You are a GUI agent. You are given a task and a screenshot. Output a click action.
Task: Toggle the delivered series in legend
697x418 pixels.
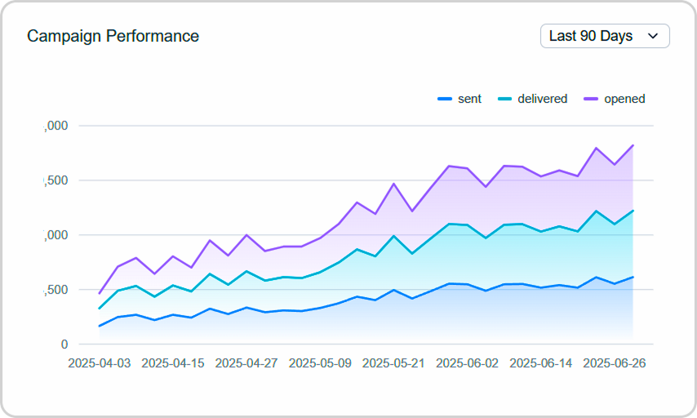[532, 99]
